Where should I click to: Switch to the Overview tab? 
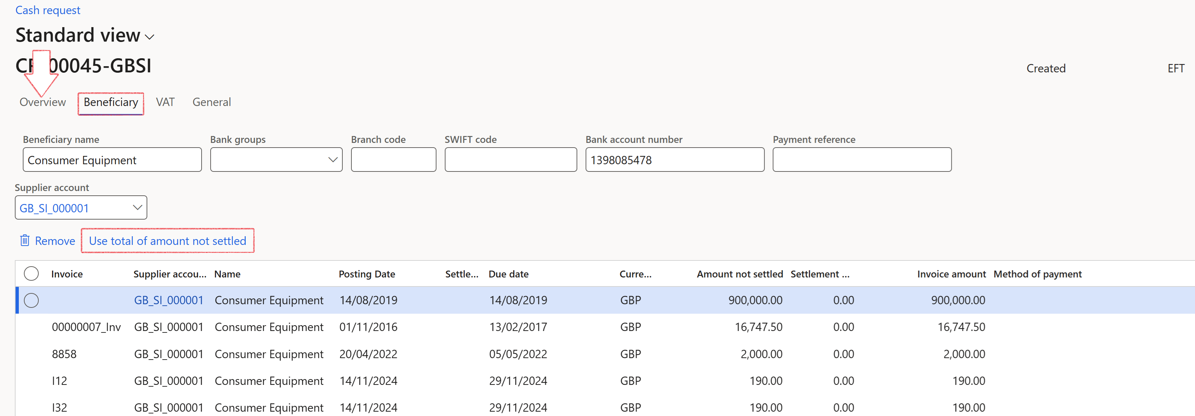pyautogui.click(x=43, y=102)
